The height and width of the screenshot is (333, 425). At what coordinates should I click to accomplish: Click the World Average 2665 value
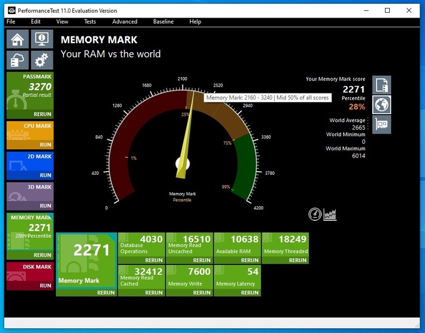point(359,127)
